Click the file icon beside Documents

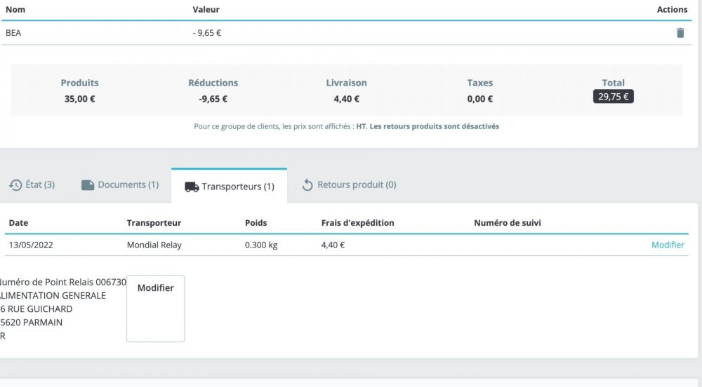pyautogui.click(x=88, y=185)
